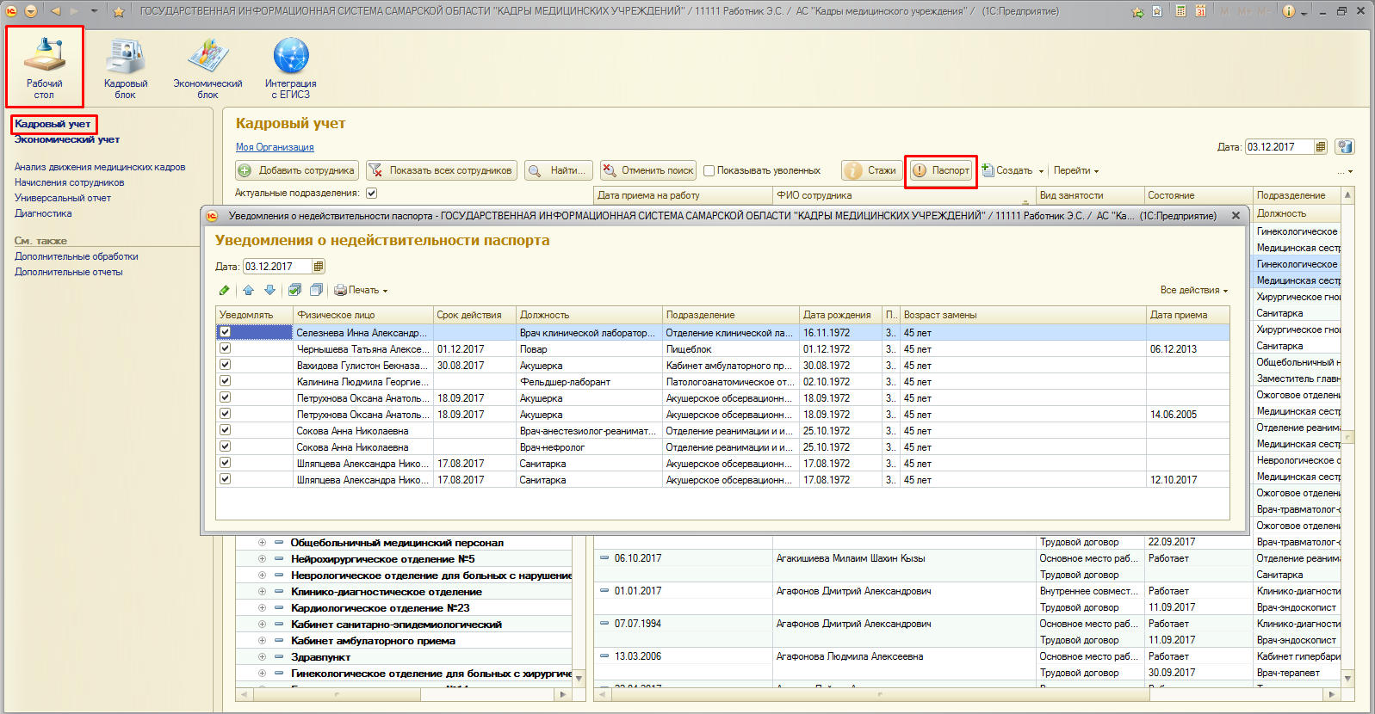Click the Моя Организация link

pyautogui.click(x=275, y=147)
